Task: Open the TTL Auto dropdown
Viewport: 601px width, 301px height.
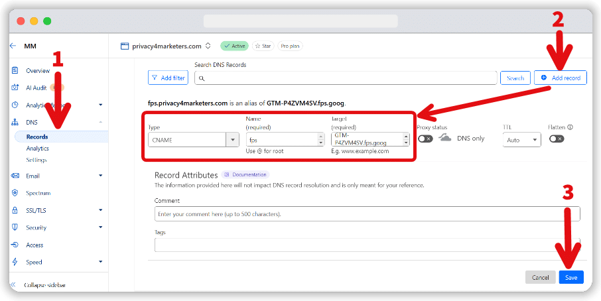Action: (521, 140)
